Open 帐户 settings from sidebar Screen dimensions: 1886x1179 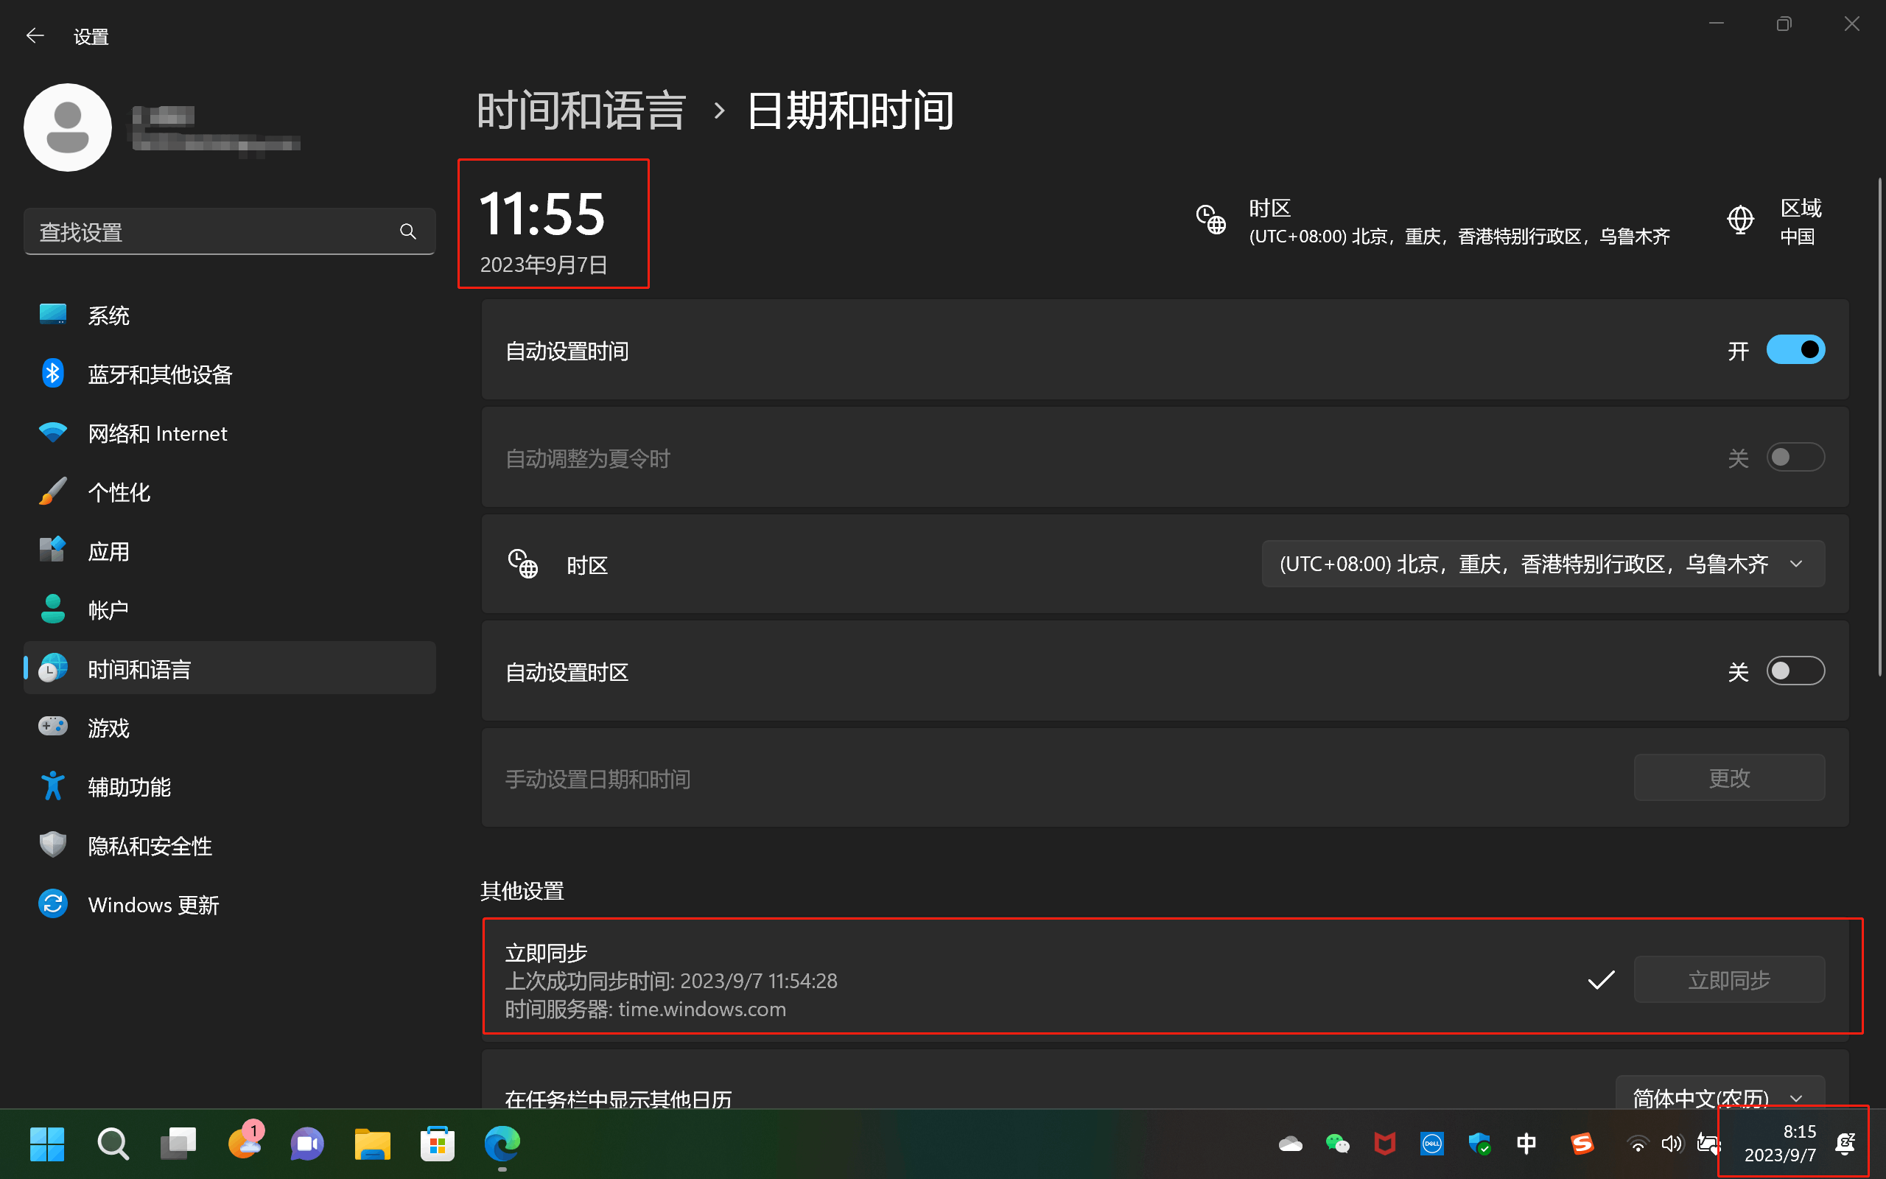(108, 609)
